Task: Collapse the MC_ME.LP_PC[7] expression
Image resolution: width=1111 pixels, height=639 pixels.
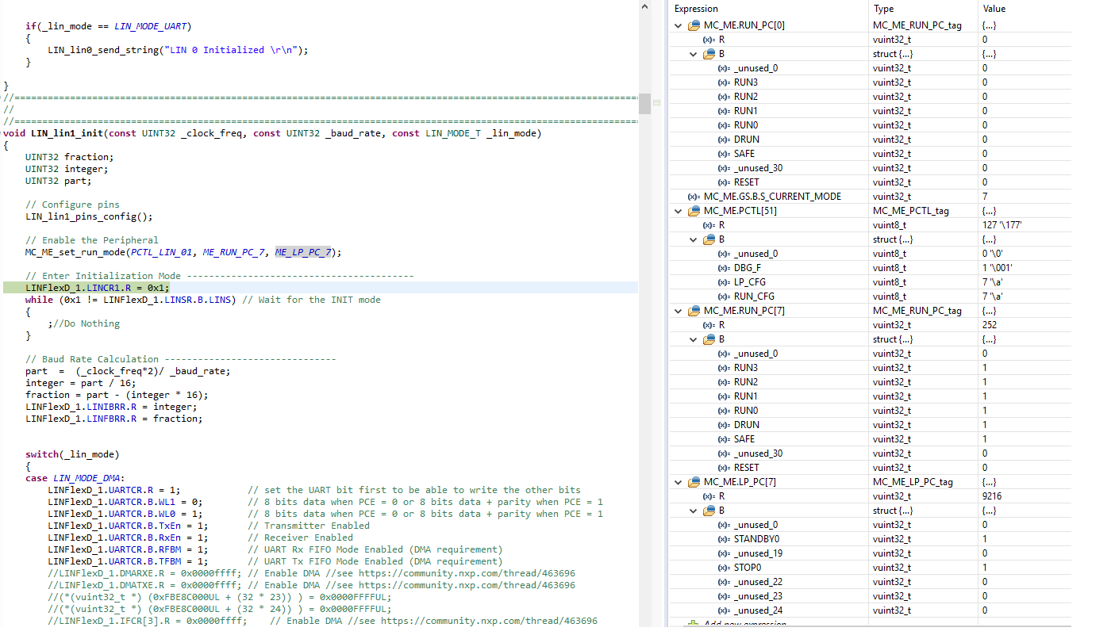Action: [677, 481]
